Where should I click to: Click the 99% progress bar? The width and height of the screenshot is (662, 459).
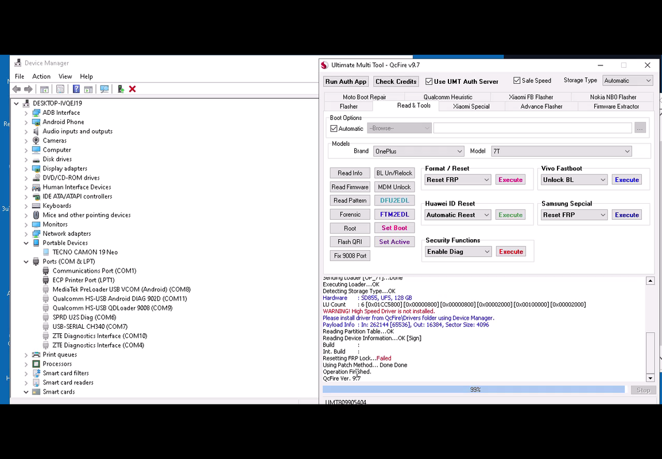[x=474, y=390]
